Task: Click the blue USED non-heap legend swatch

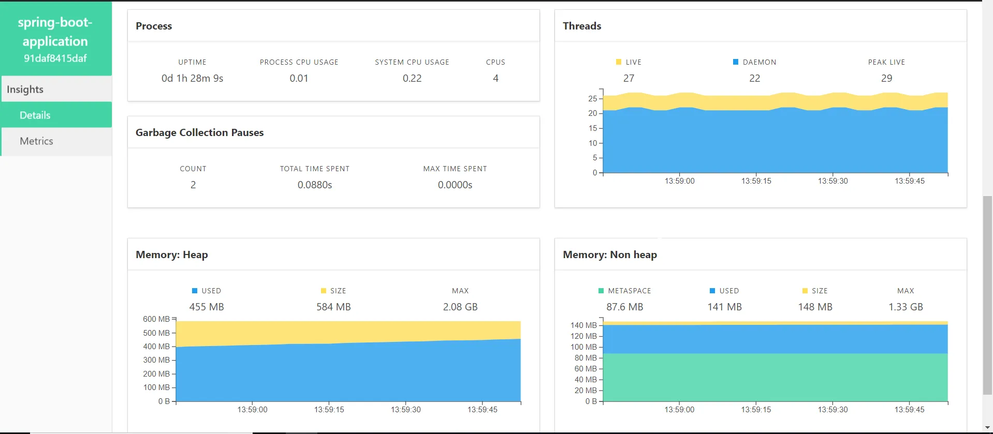Action: coord(712,291)
